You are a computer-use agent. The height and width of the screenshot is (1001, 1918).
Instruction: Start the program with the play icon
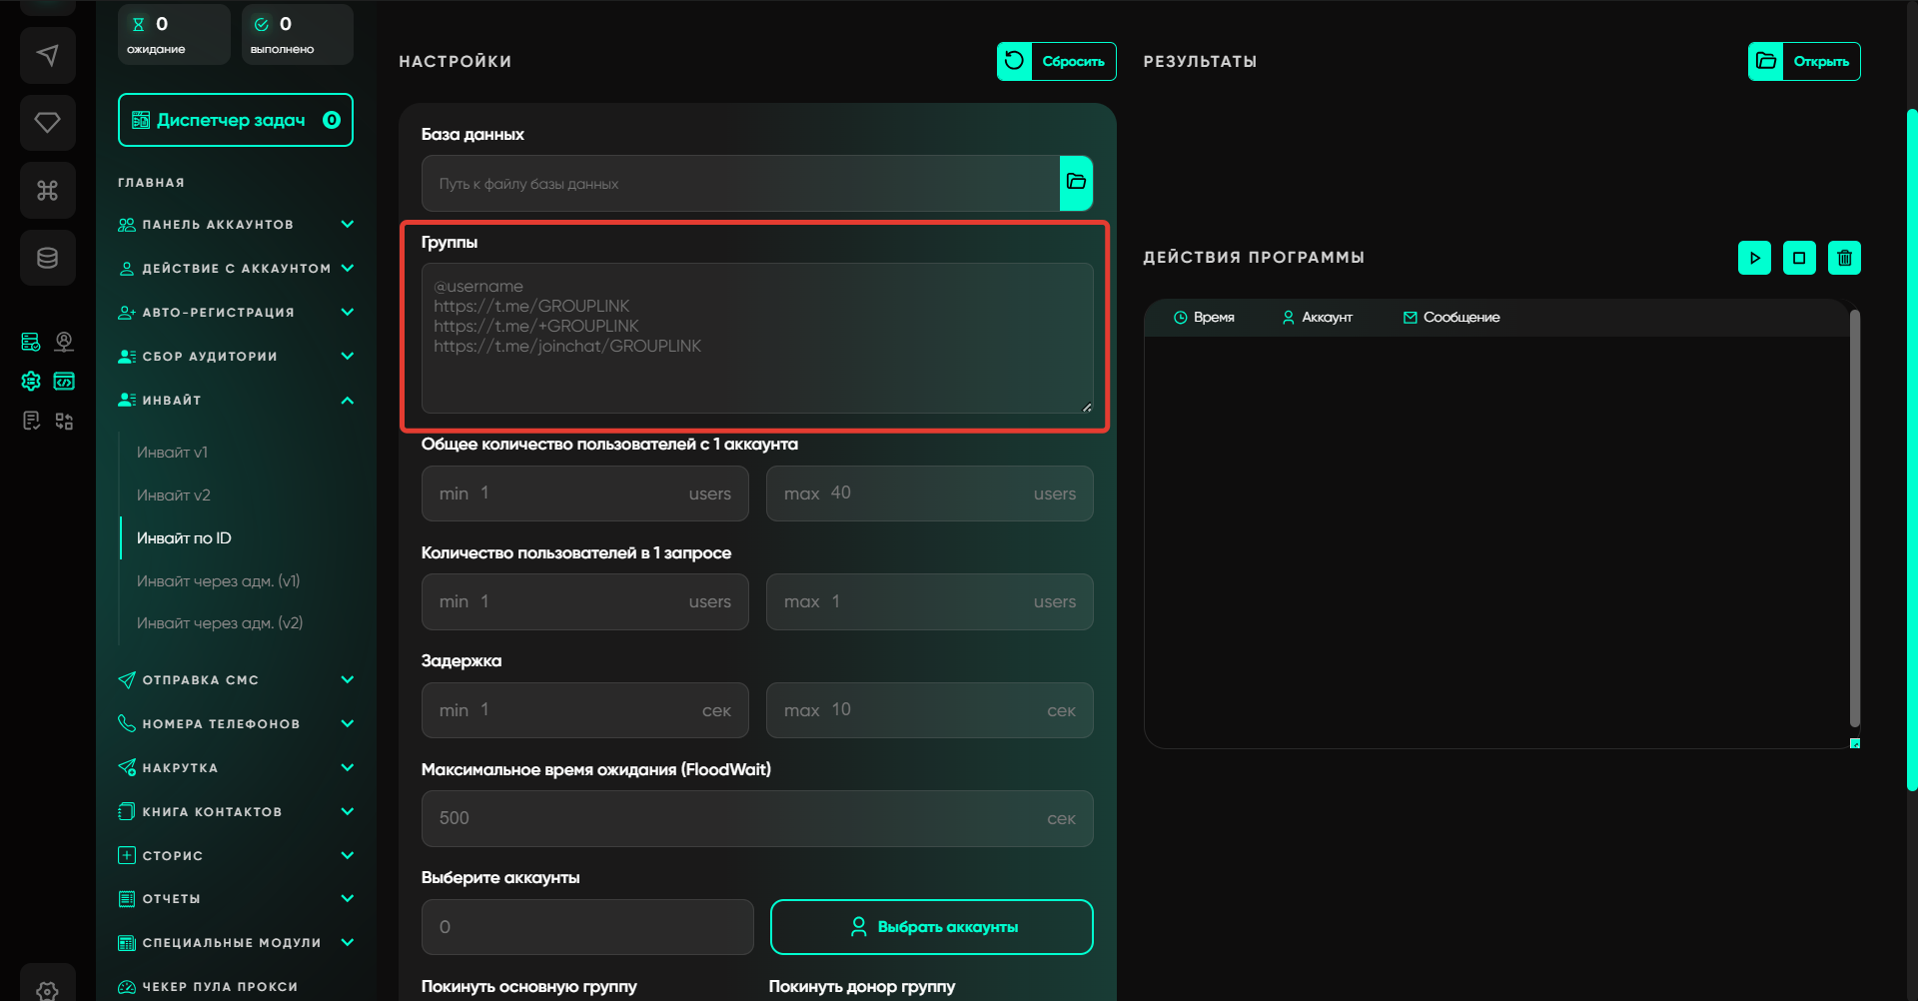pos(1754,258)
